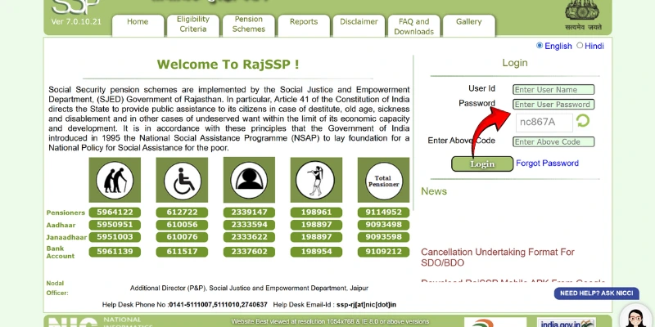Image resolution: width=655 pixels, height=327 pixels.
Task: Click the Enter Above Code field
Action: click(553, 141)
